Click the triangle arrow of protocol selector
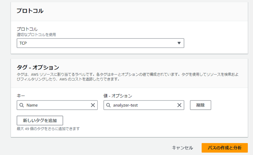 click(179, 43)
